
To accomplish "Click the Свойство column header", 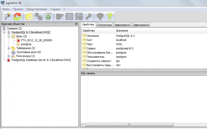I will (x=98, y=31).
